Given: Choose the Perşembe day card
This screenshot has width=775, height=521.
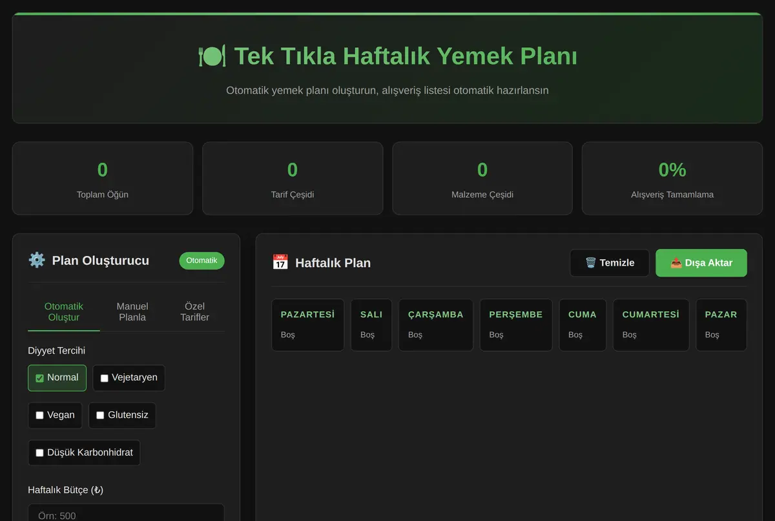Looking at the screenshot, I should (x=516, y=325).
